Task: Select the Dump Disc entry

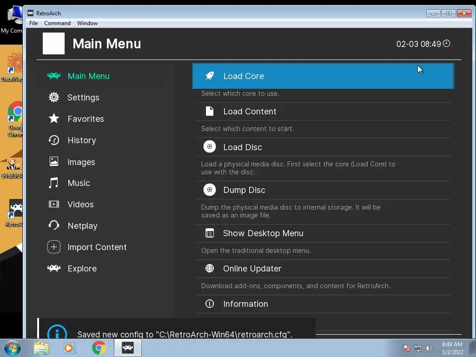Action: point(323,190)
